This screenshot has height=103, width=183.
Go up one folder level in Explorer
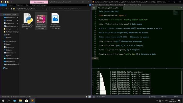point(11,9)
